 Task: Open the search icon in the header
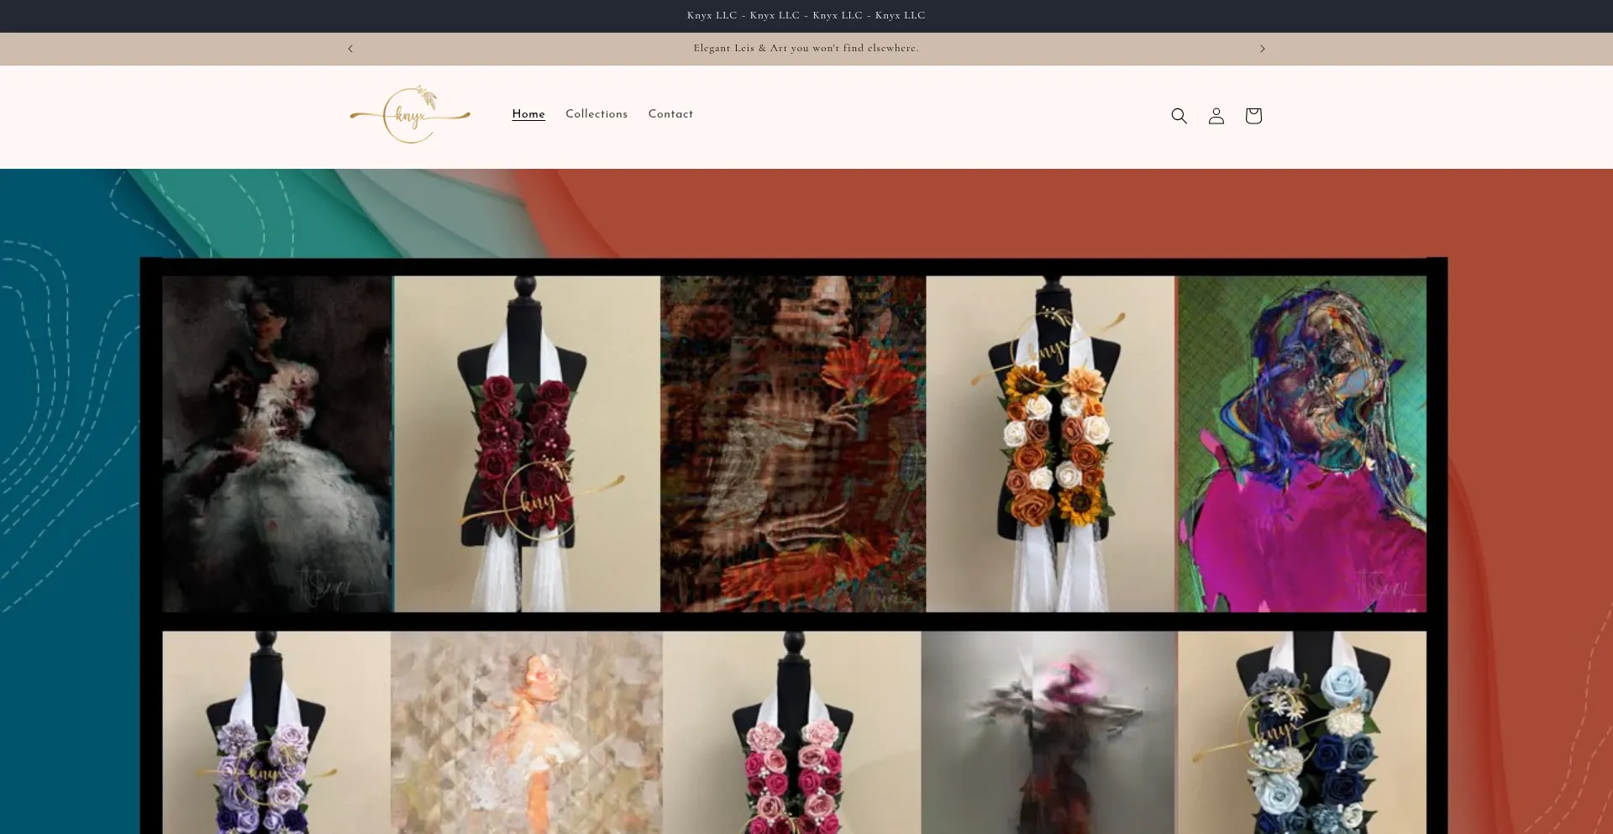pos(1179,116)
